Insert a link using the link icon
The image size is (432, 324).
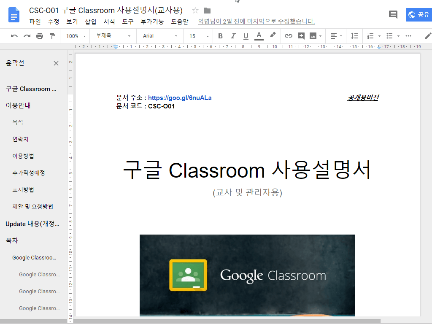pos(289,36)
